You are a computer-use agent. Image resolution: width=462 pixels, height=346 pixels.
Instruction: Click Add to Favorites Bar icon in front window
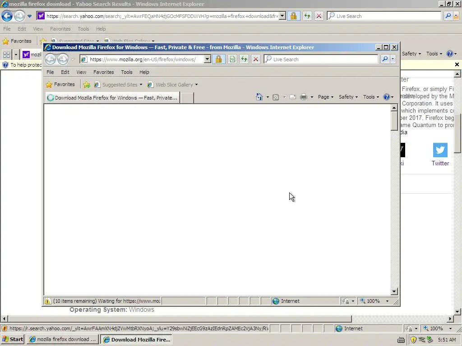click(x=87, y=85)
